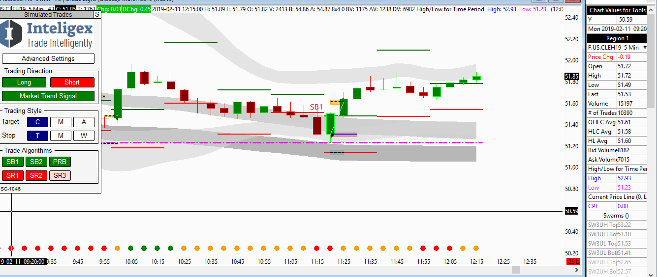Select Short trading direction
Viewport: 657px width, 277px height.
(x=72, y=82)
